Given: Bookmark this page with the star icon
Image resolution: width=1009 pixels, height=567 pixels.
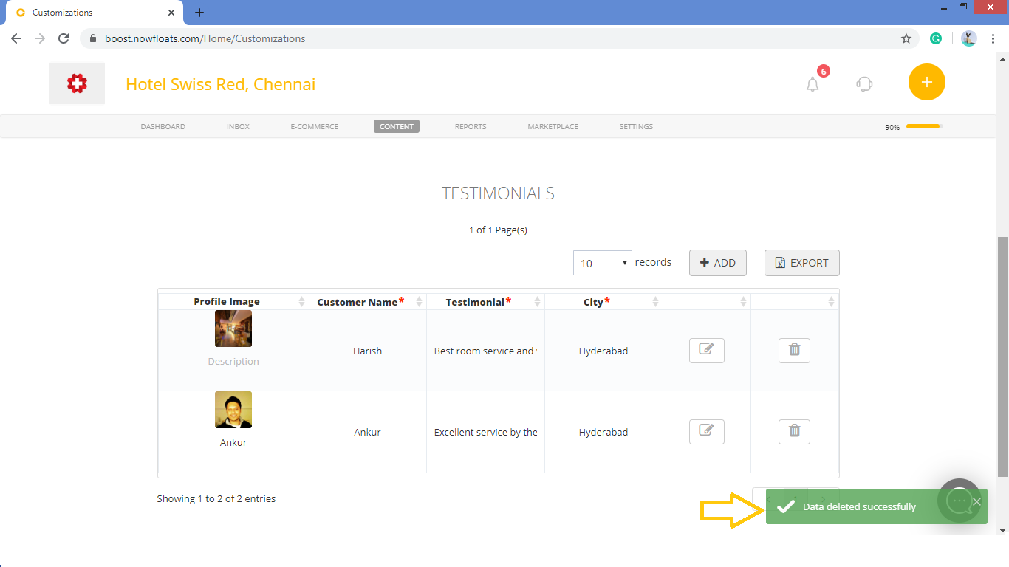Looking at the screenshot, I should click(x=906, y=38).
